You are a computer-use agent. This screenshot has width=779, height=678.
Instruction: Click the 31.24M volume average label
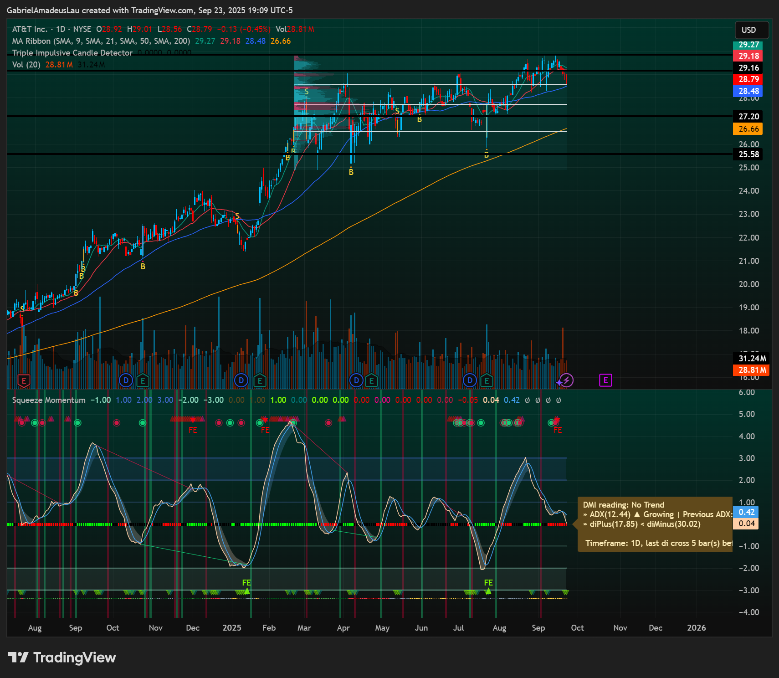pos(752,359)
